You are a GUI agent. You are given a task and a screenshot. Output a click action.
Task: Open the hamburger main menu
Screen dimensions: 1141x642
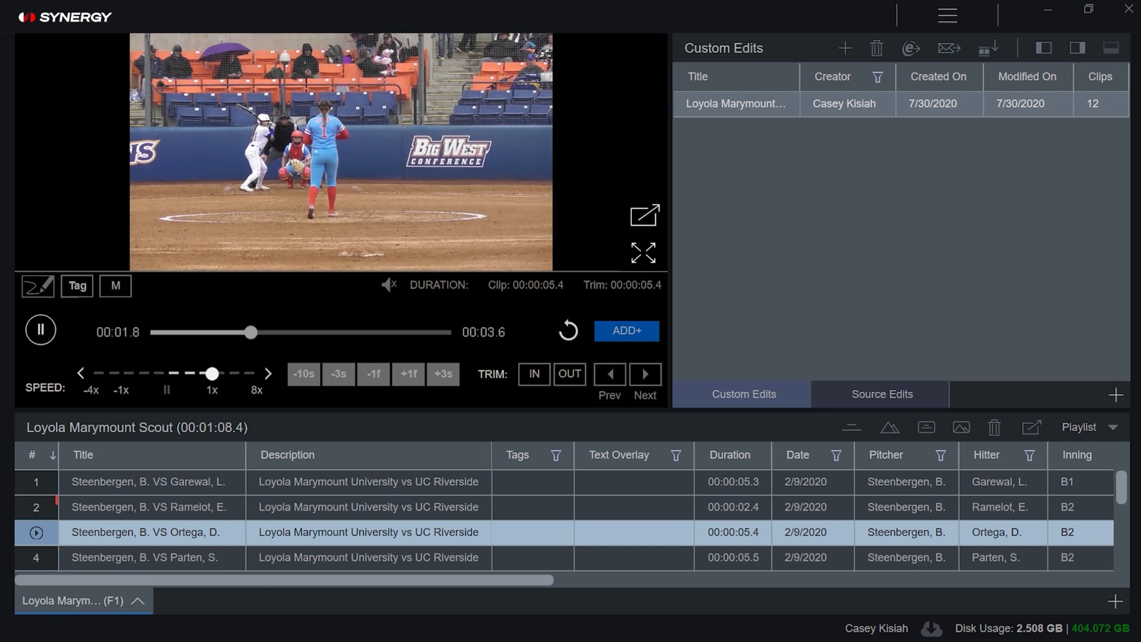[947, 16]
